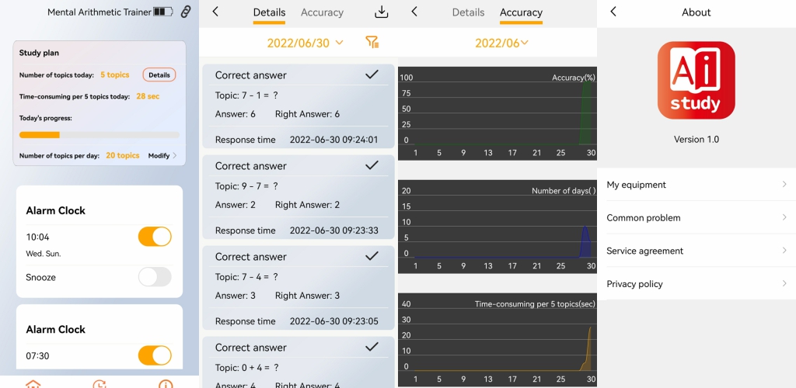Tap the Number of days chart
The height and width of the screenshot is (388, 796).
pos(497,227)
